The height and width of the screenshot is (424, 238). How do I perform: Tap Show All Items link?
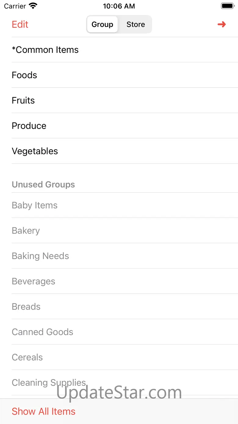click(x=44, y=411)
